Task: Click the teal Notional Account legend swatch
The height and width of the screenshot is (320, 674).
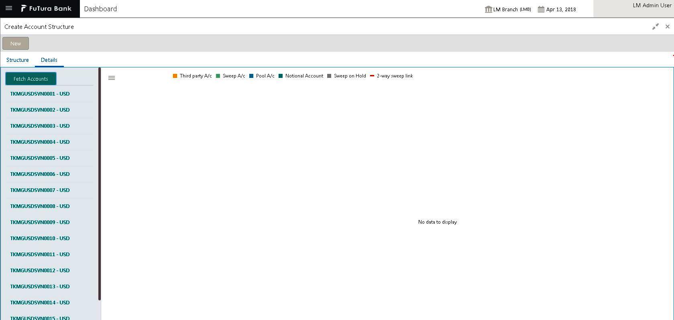Action: click(281, 76)
